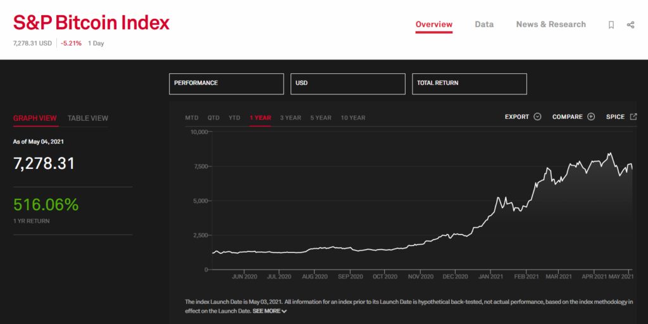Click the 516.06% return figure
The width and height of the screenshot is (648, 324).
[46, 205]
